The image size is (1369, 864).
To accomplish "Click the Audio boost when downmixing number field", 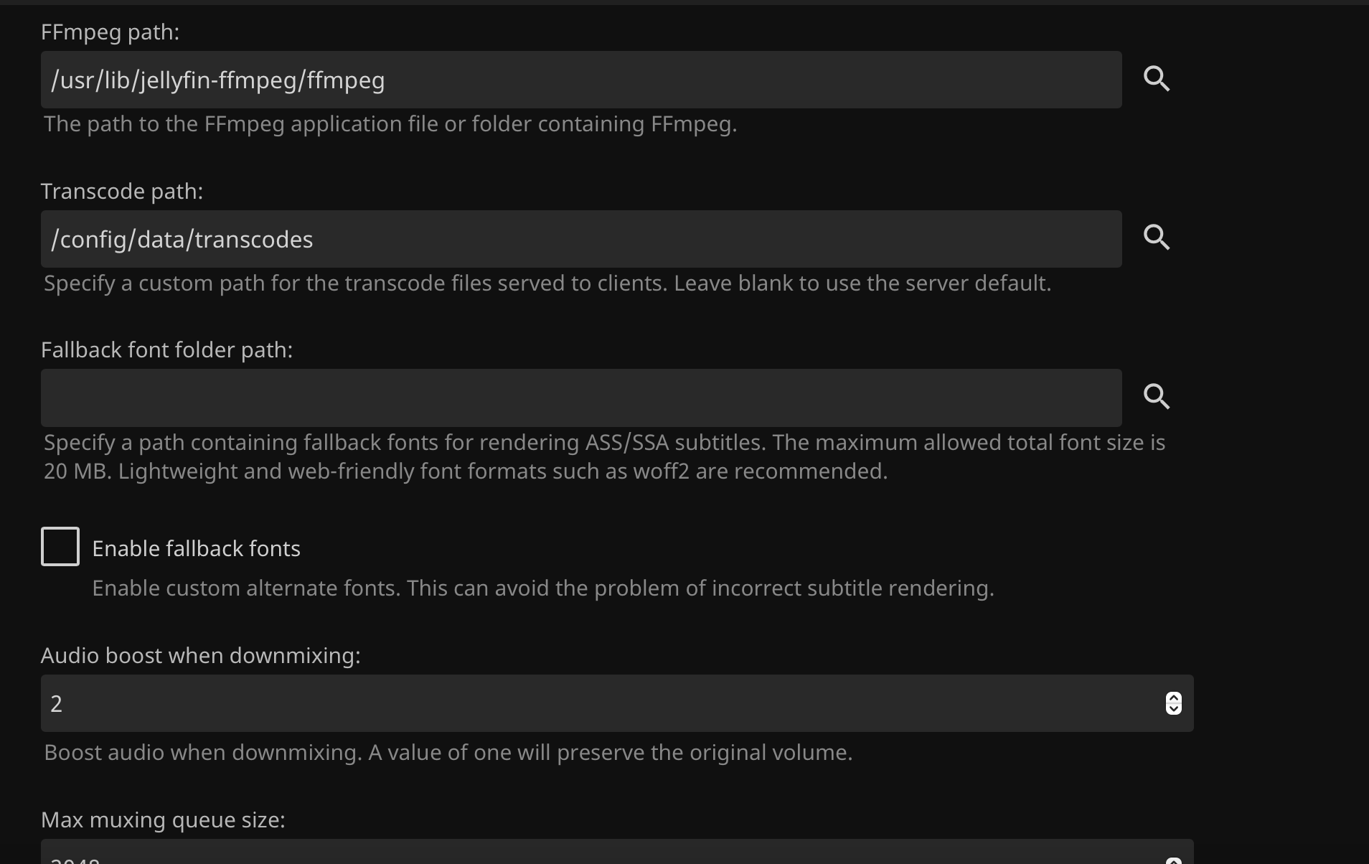I will [603, 703].
